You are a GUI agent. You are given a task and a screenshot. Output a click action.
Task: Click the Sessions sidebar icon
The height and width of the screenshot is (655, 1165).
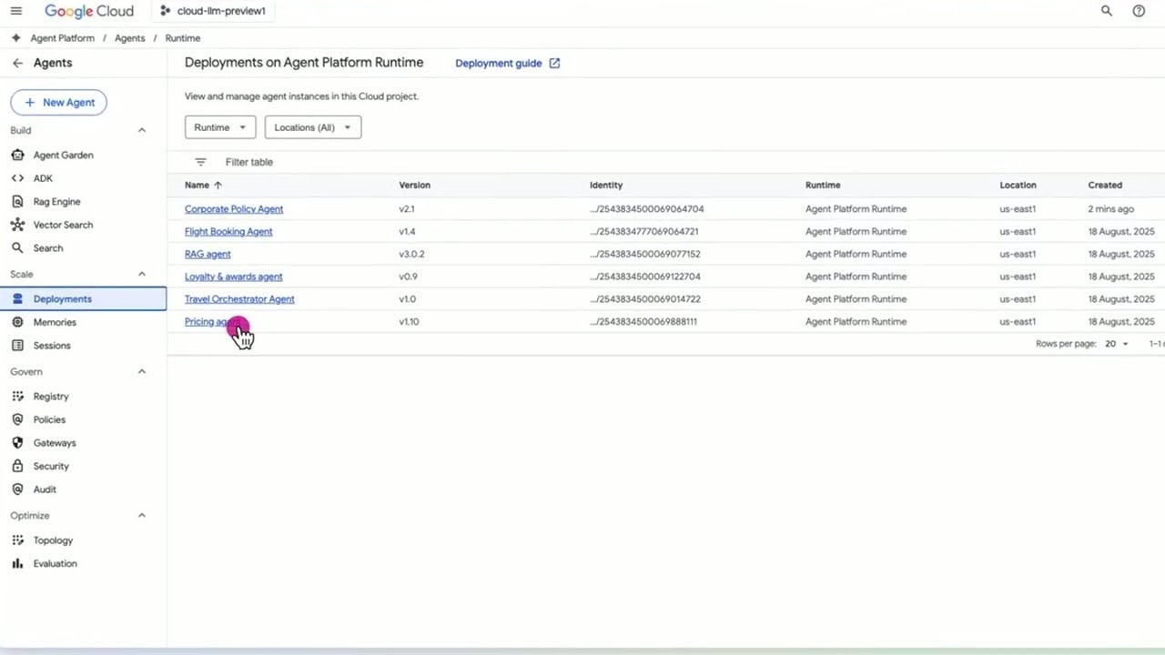[x=17, y=345]
